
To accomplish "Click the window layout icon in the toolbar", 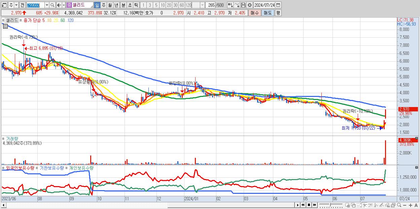I will coord(4,5).
